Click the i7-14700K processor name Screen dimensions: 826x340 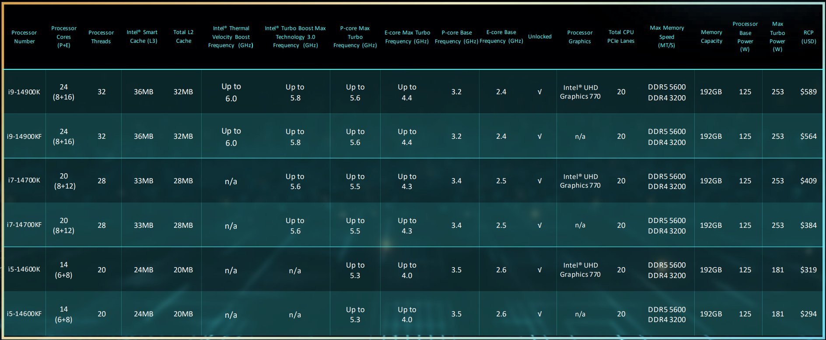(x=24, y=180)
